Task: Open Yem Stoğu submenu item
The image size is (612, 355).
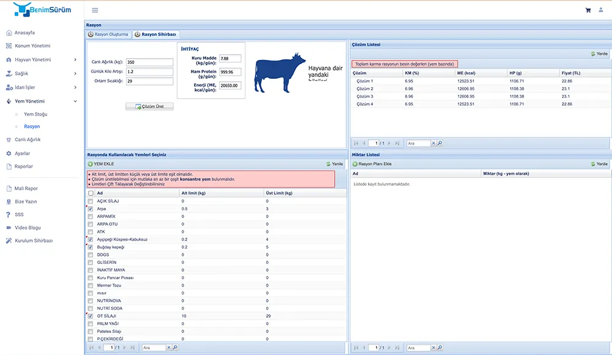Action: point(35,114)
